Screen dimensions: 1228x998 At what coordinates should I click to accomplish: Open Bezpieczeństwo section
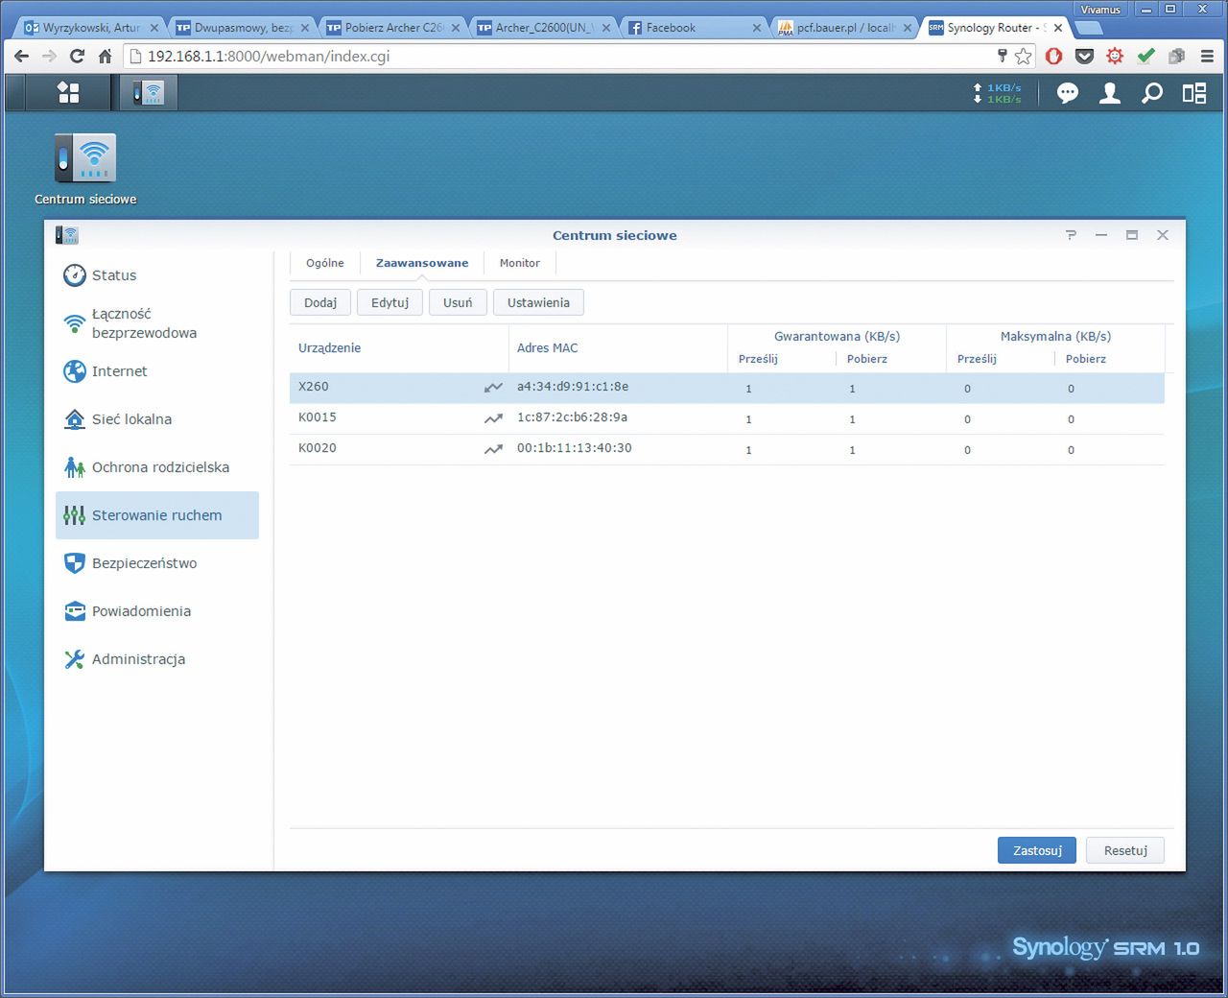point(157,563)
